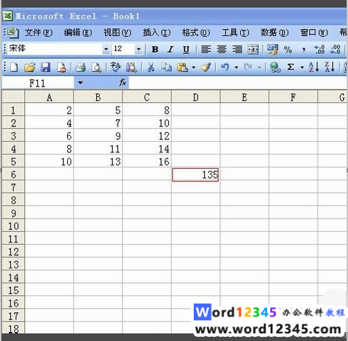Print the sheet with the printer icon
348x341 pixels.
(x=80, y=67)
